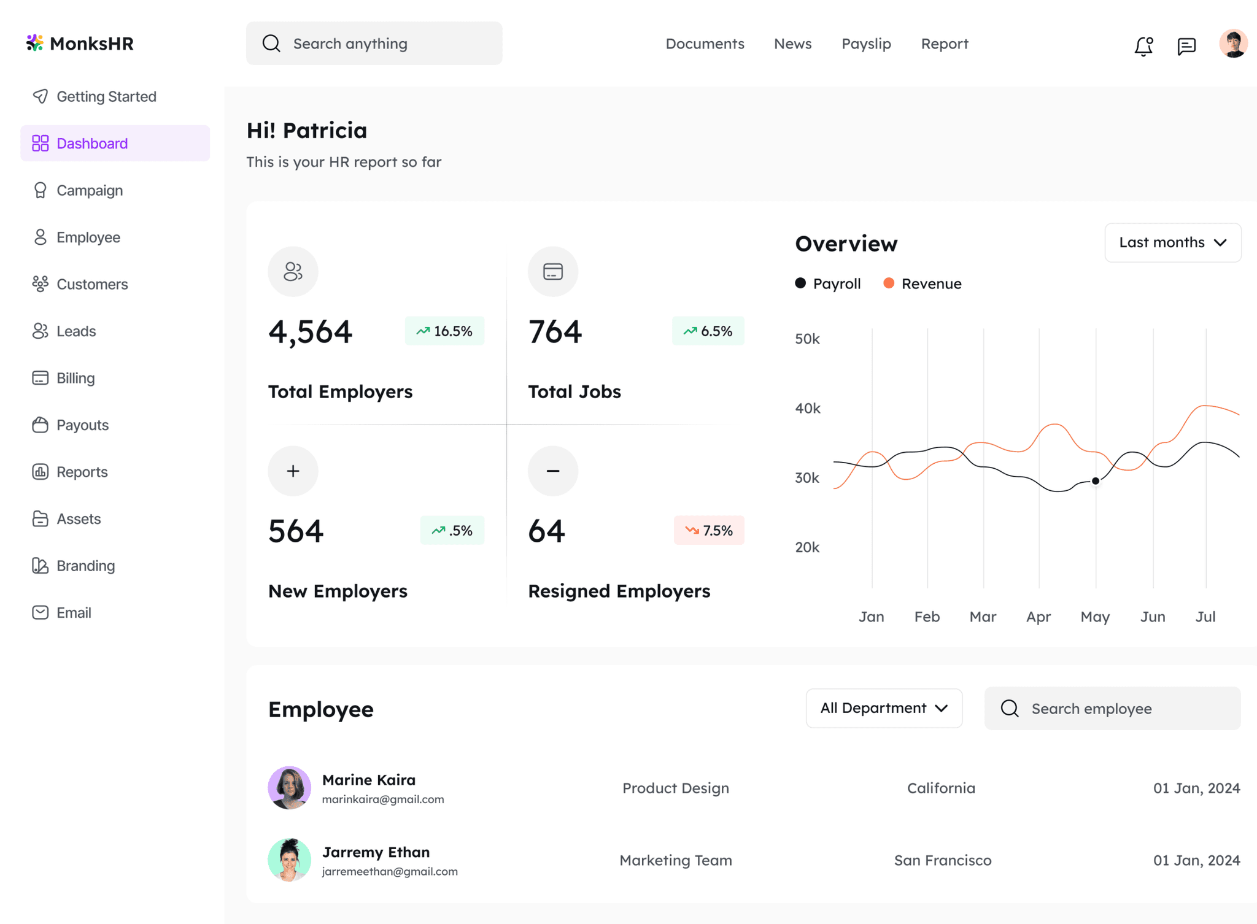The height and width of the screenshot is (924, 1257).
Task: Click the jarremeethan@gmail.com email address
Action: pyautogui.click(x=390, y=871)
